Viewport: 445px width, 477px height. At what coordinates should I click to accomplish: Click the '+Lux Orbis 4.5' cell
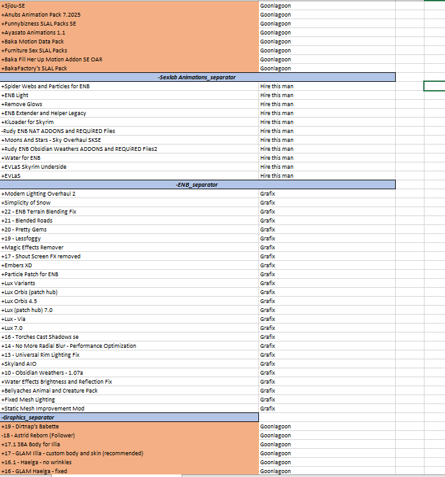point(129,301)
